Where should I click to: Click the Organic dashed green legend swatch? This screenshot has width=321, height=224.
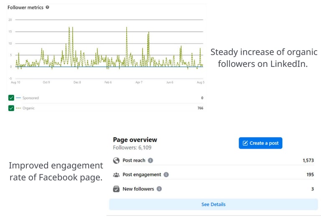coord(18,108)
